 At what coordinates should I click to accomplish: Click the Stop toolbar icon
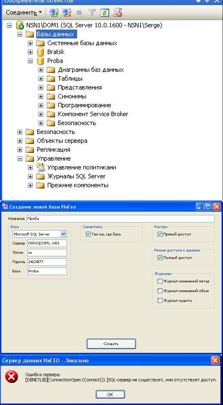(80, 12)
